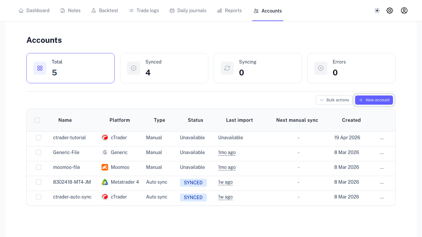
Task: Check the select-all checkbox in table header
Action: coord(37,120)
